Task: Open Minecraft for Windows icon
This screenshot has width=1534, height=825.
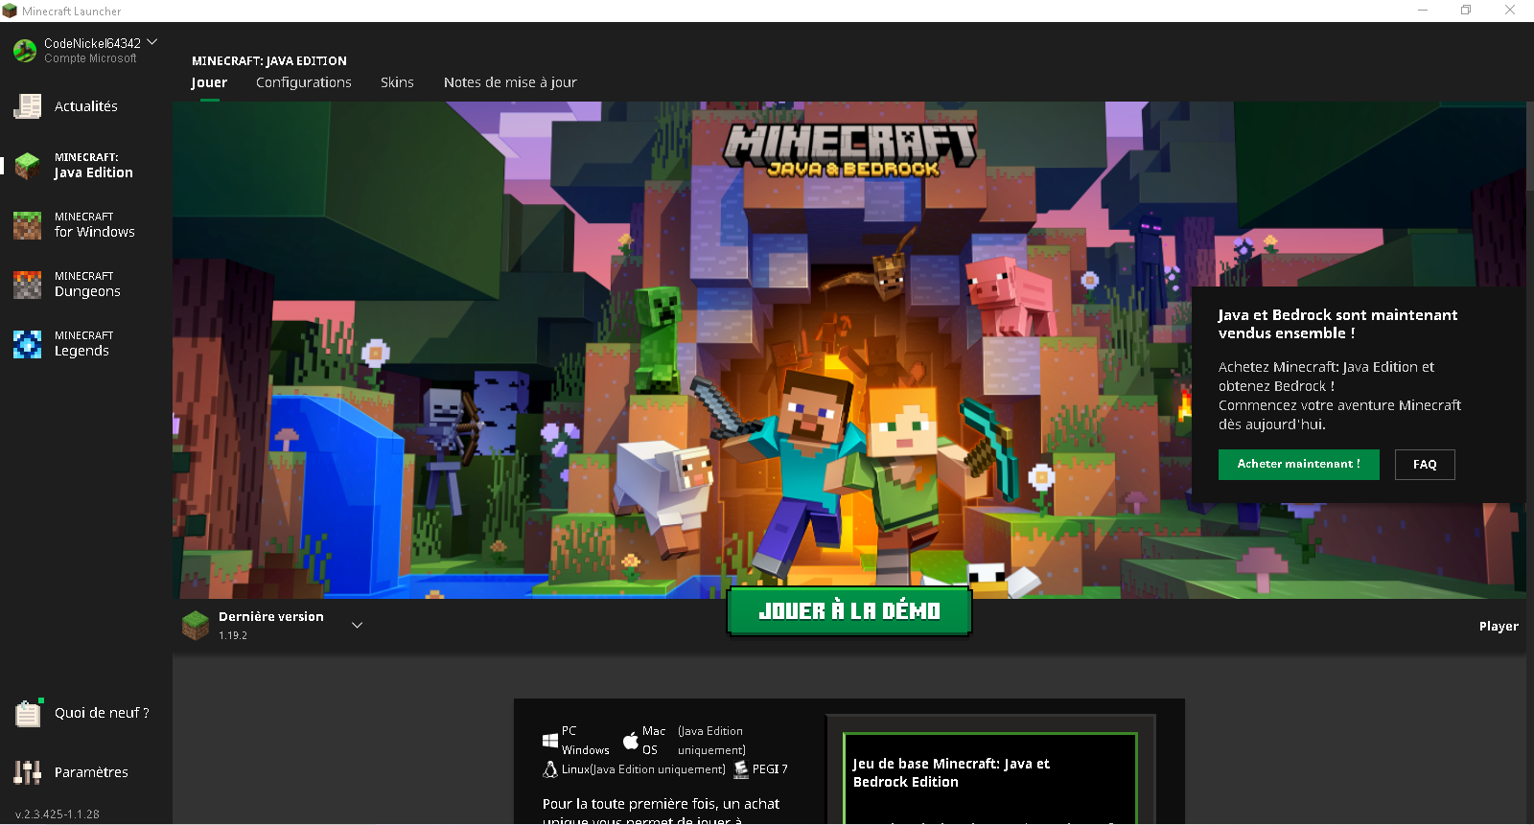Action: tap(28, 225)
